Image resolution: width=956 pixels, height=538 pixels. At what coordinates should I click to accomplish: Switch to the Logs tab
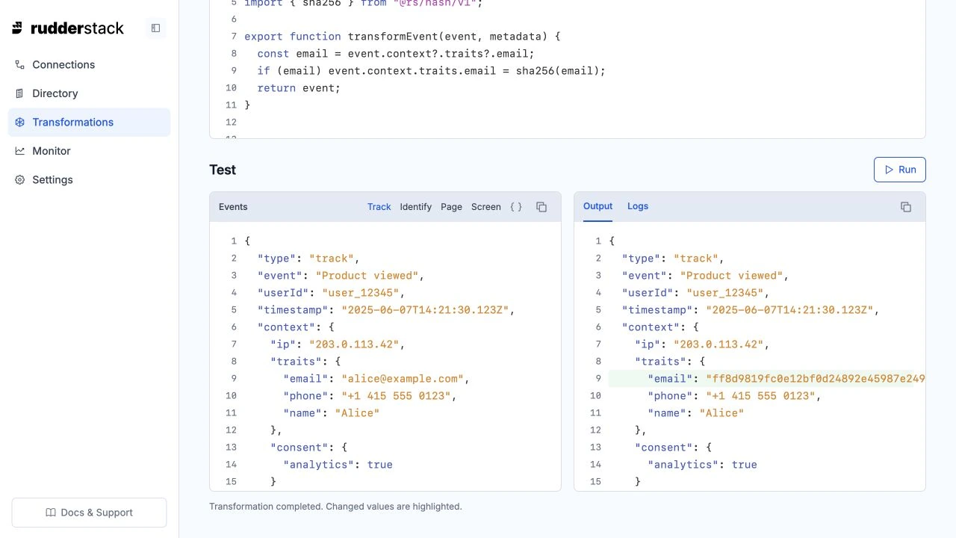[638, 206]
